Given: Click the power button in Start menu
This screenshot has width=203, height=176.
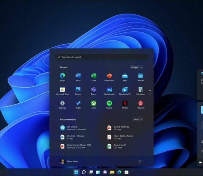Looking at the screenshot, I should click(x=140, y=161).
